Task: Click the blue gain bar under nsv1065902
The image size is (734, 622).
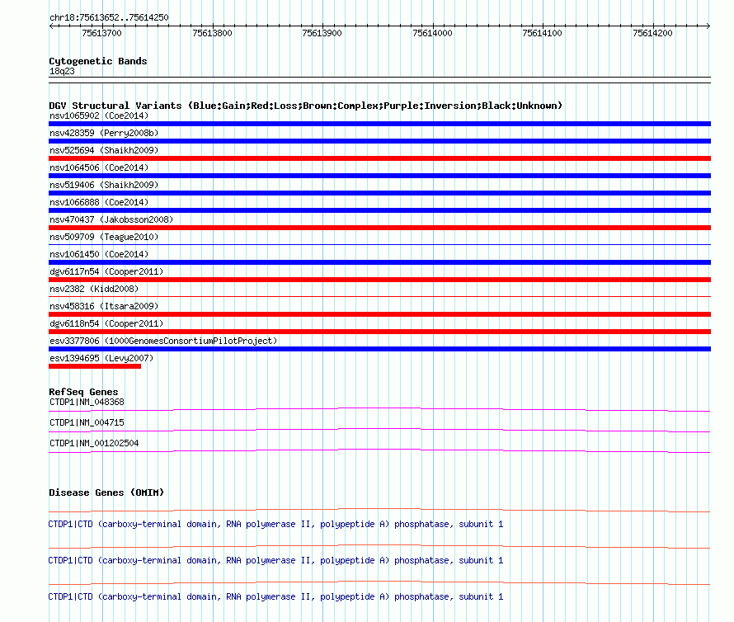Action: [379, 124]
